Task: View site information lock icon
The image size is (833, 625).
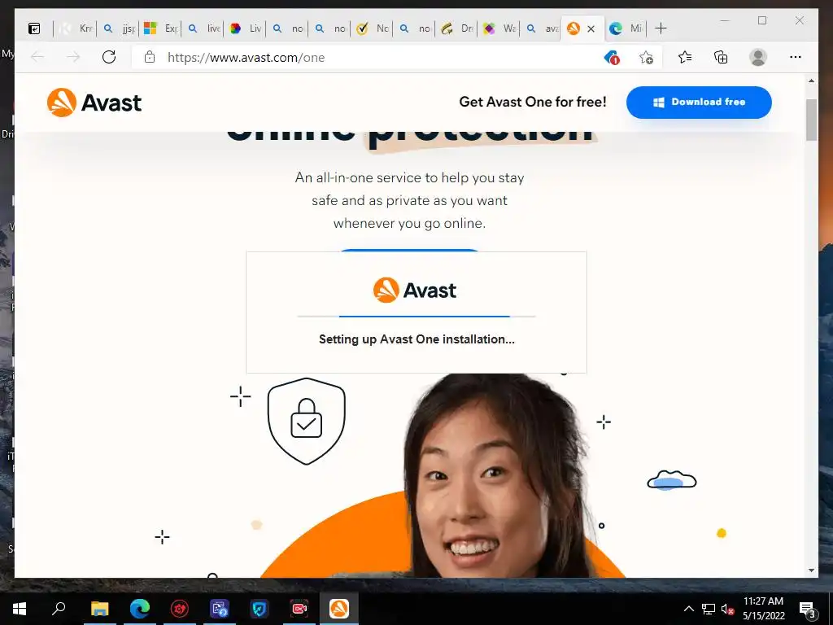Action: pos(150,57)
